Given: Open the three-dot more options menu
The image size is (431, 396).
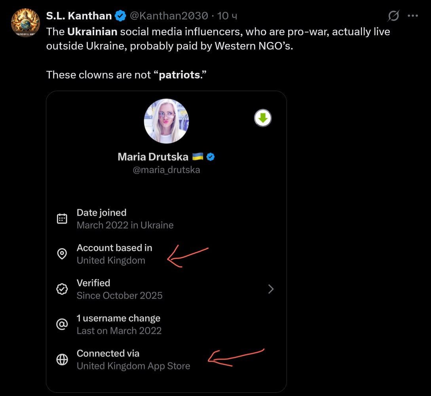Looking at the screenshot, I should coord(413,16).
